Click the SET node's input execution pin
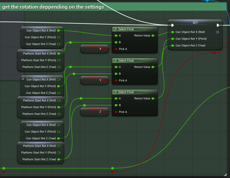 (172, 25)
